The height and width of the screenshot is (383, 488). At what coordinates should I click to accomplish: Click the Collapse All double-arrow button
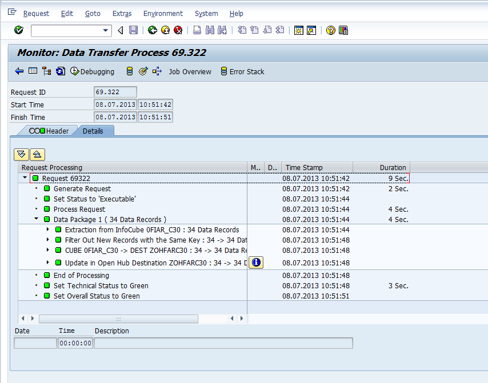37,154
